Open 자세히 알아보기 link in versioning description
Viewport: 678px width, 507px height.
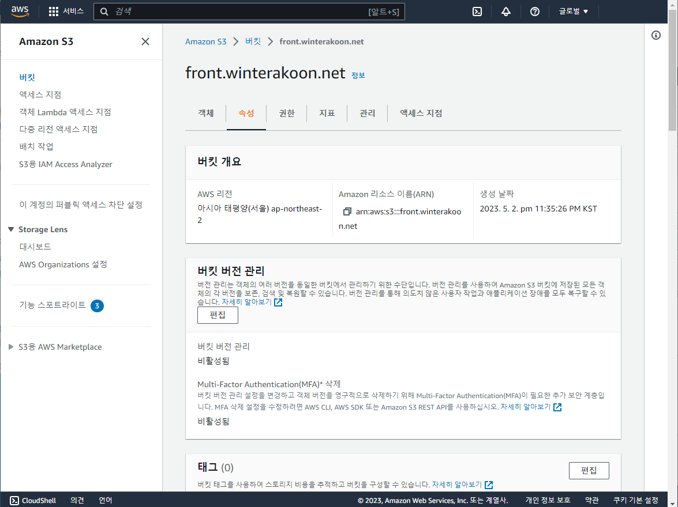click(246, 302)
